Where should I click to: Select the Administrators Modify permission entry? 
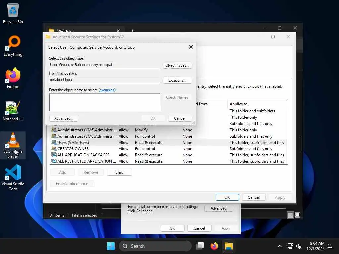click(169, 130)
